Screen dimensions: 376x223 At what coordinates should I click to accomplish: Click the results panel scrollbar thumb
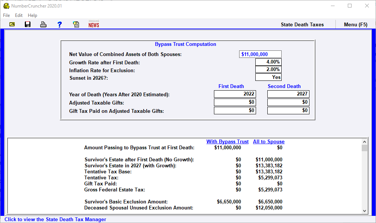click(x=364, y=148)
